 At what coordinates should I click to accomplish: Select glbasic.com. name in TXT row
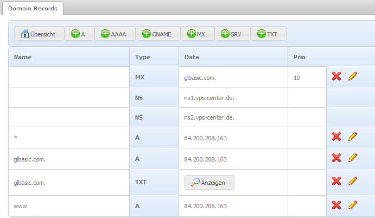69,182
